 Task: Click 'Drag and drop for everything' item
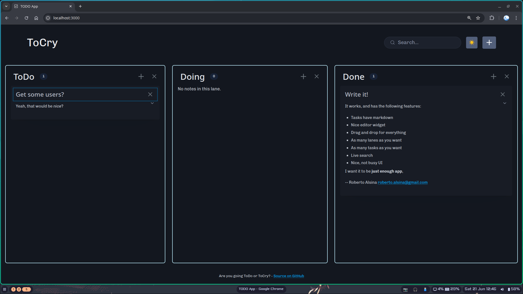click(x=378, y=133)
